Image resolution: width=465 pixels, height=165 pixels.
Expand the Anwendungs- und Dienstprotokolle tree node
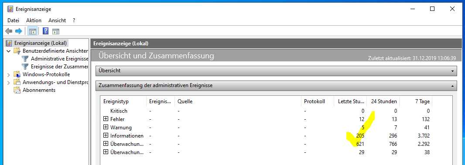[x=9, y=82]
